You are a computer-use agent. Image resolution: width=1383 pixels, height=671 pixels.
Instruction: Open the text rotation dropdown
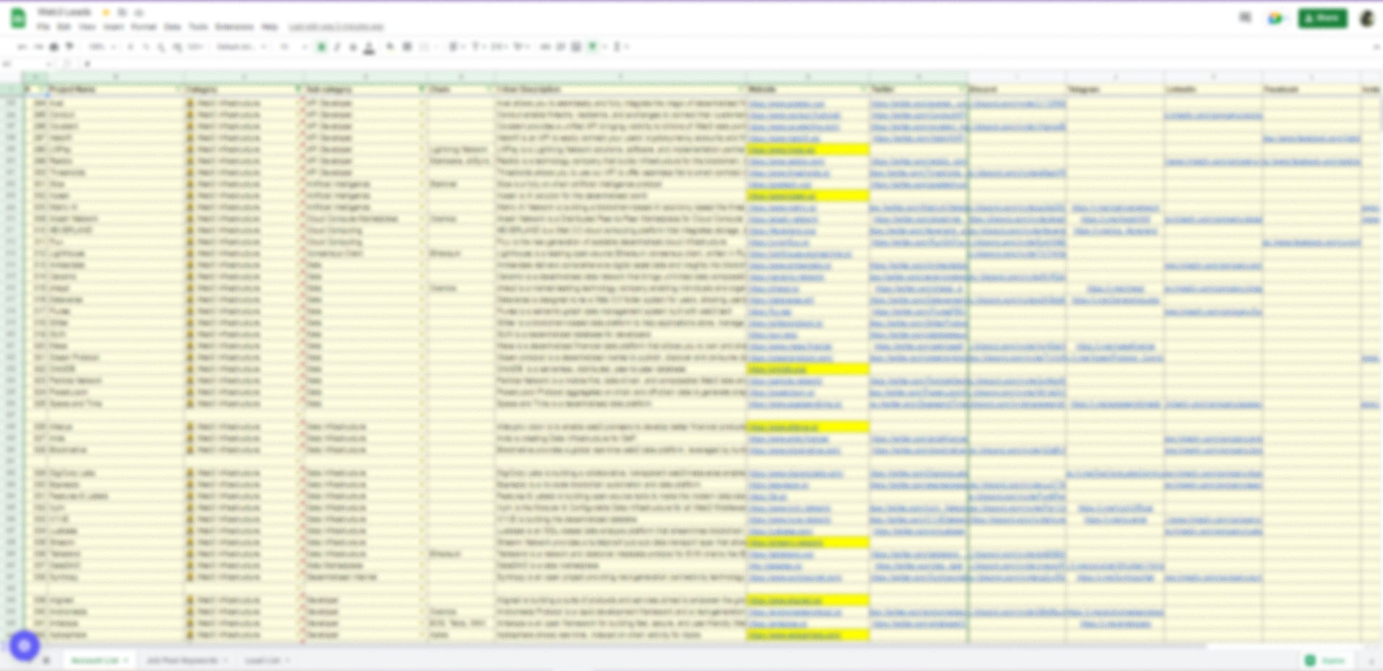point(521,47)
